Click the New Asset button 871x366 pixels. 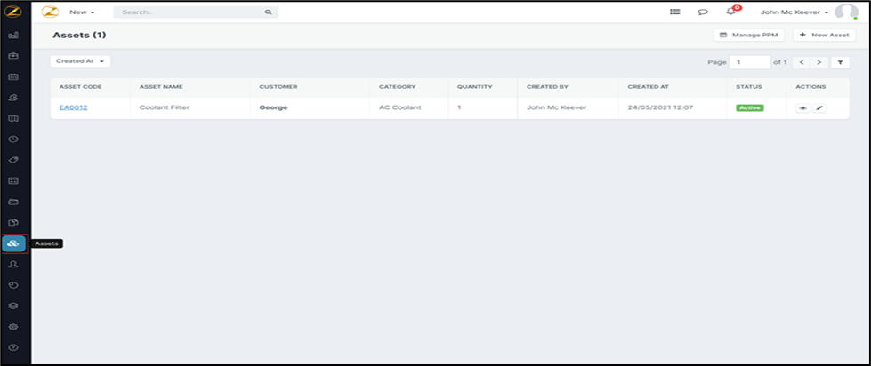(824, 35)
